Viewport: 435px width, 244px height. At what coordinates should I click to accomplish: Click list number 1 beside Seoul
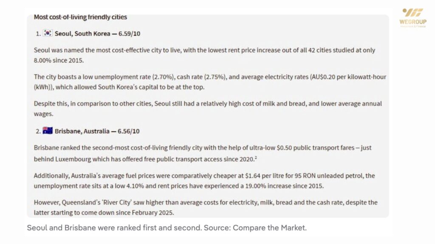(x=38, y=34)
